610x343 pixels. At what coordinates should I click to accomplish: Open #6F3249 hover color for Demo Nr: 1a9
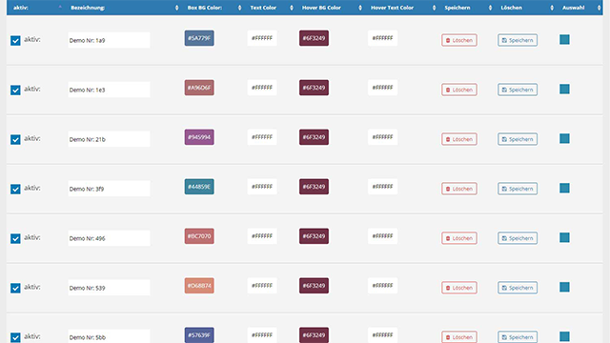coord(314,38)
